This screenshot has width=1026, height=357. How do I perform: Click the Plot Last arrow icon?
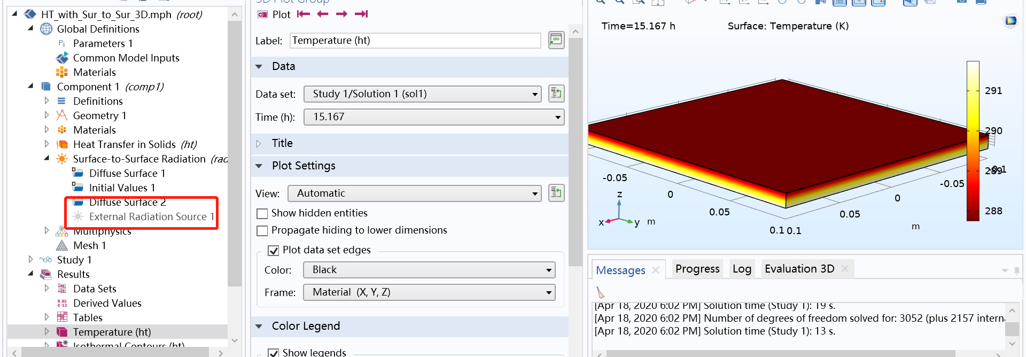(362, 14)
